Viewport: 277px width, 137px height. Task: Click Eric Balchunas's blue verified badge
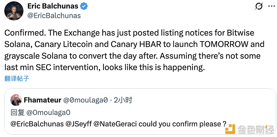pyautogui.click(x=84, y=6)
